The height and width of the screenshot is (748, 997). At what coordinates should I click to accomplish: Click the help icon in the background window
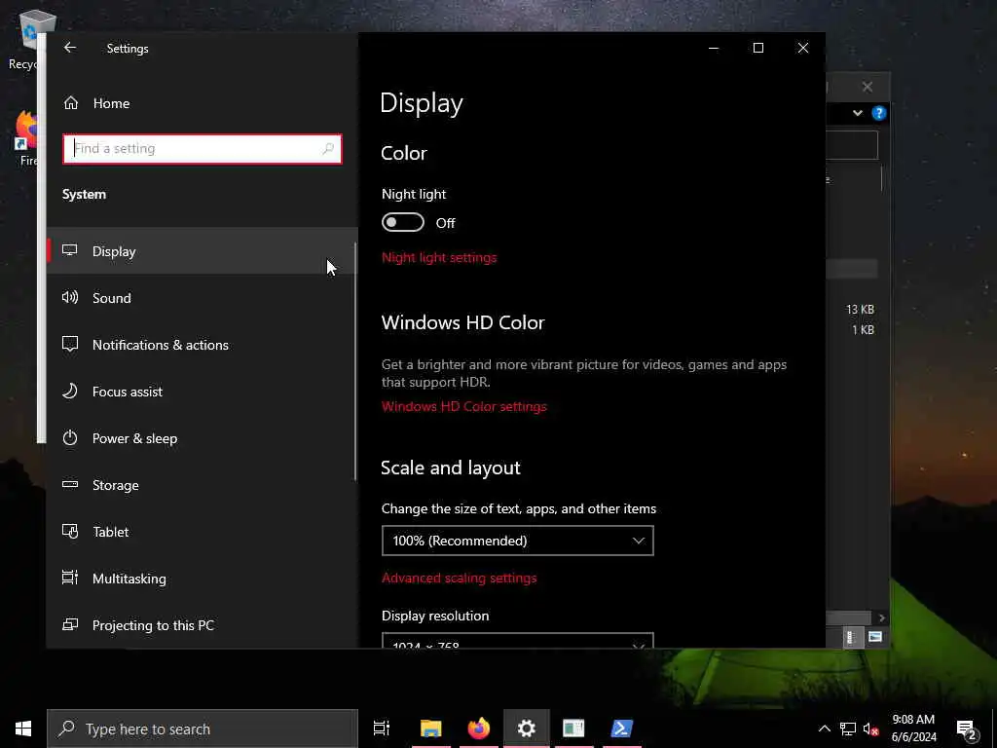pos(879,113)
